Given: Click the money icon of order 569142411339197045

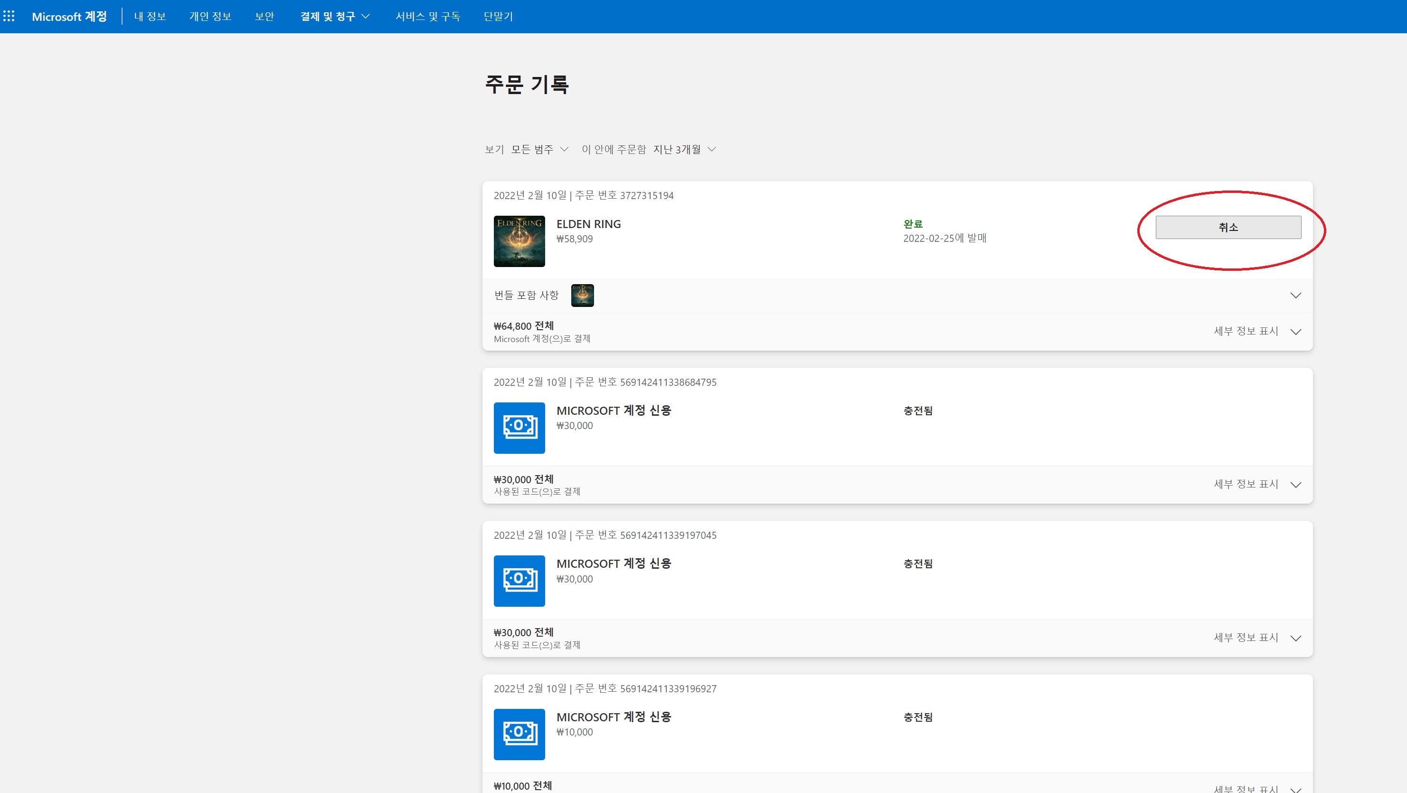Looking at the screenshot, I should pyautogui.click(x=519, y=581).
